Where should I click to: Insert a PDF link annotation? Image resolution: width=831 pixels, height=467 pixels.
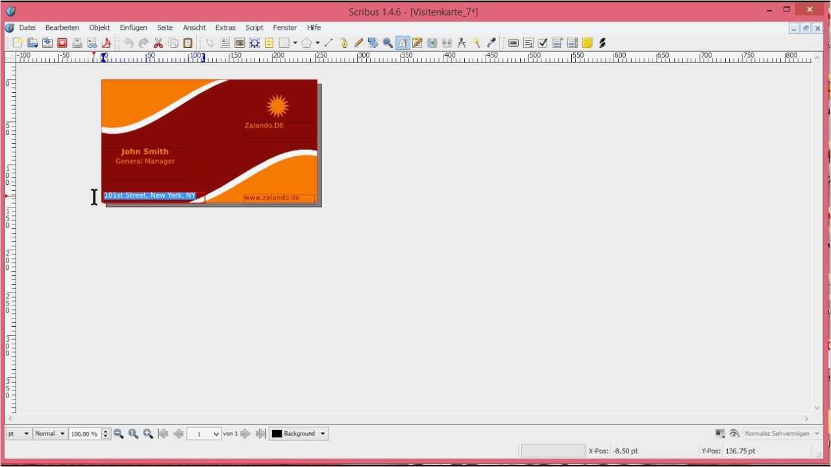(x=602, y=43)
